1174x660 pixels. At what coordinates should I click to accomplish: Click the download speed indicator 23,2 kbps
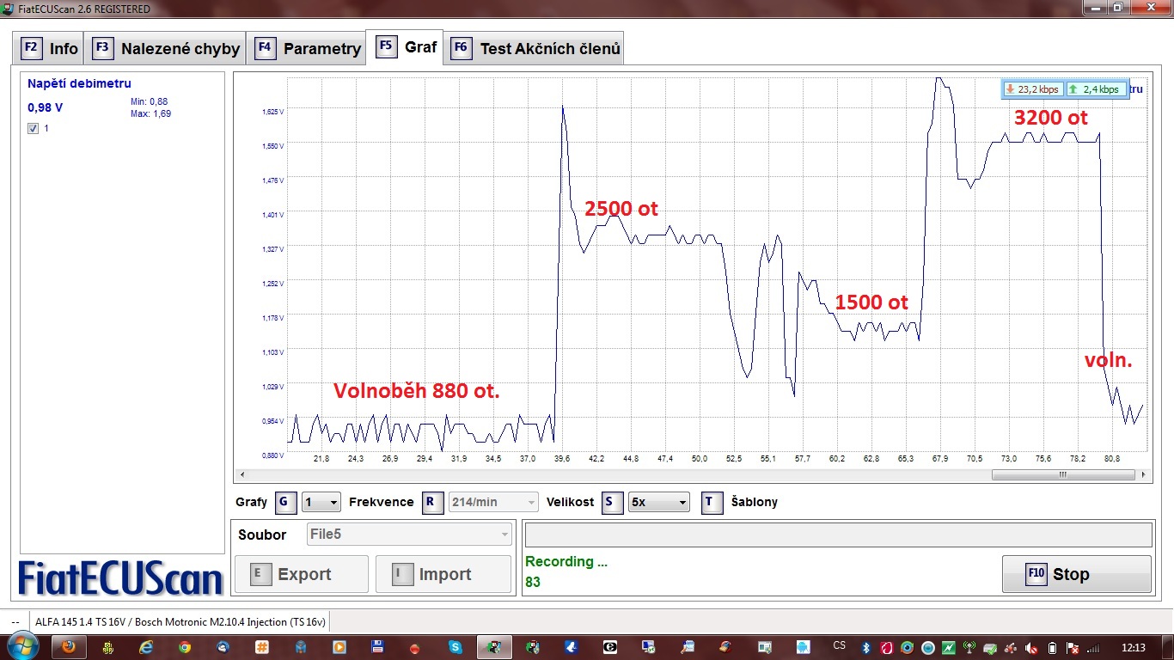click(x=1032, y=89)
